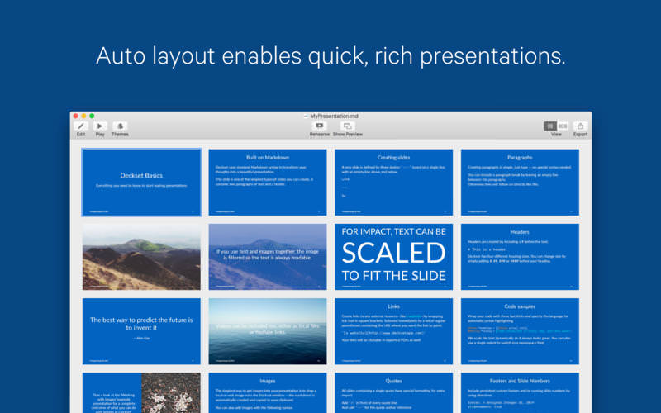This screenshot has height=413, width=661.
Task: Select the mountain landscape photo slide
Action: 141,256
